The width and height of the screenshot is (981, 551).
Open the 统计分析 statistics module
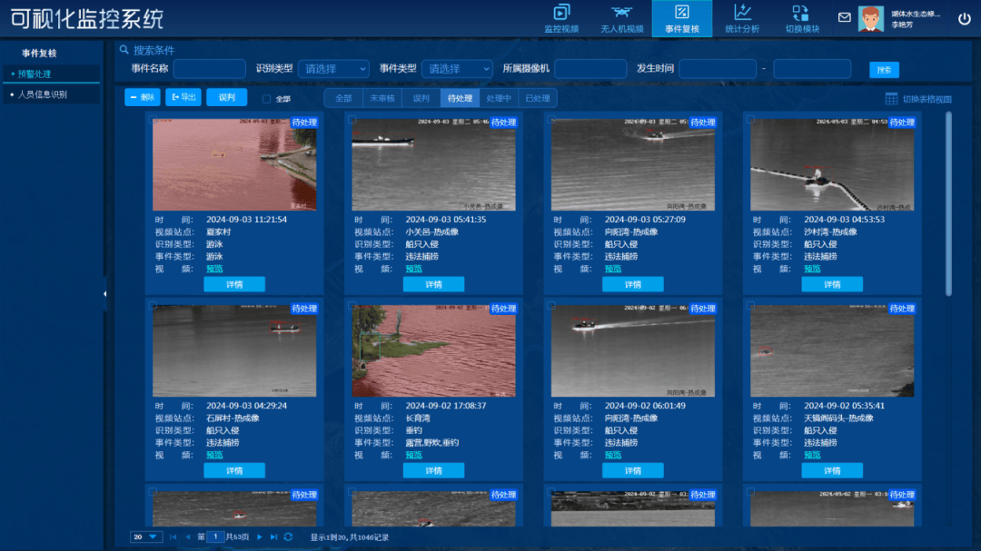(742, 19)
